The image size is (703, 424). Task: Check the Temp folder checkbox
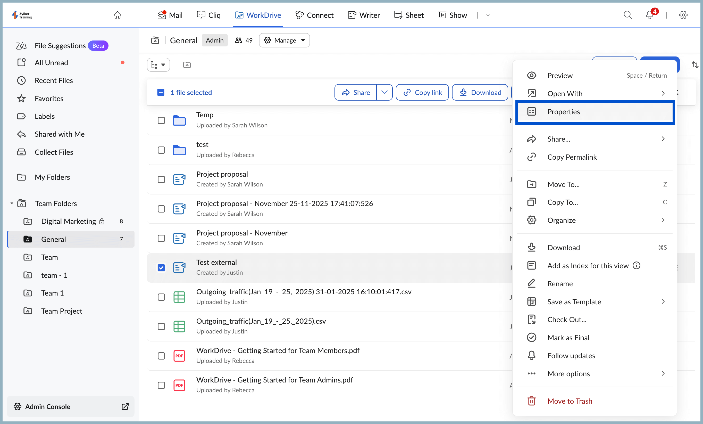(x=161, y=120)
